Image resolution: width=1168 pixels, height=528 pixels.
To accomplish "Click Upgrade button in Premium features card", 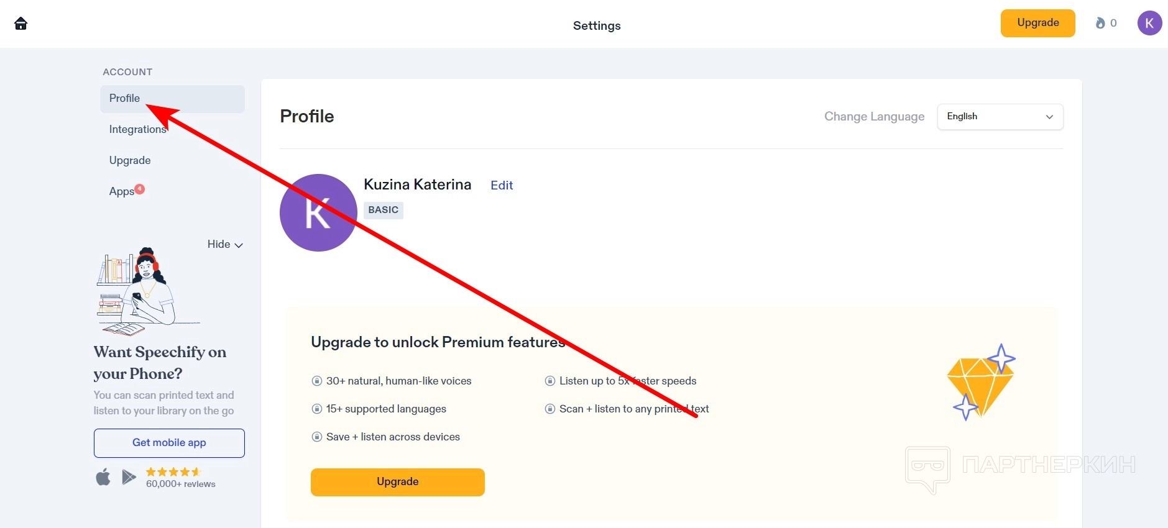I will tap(397, 482).
